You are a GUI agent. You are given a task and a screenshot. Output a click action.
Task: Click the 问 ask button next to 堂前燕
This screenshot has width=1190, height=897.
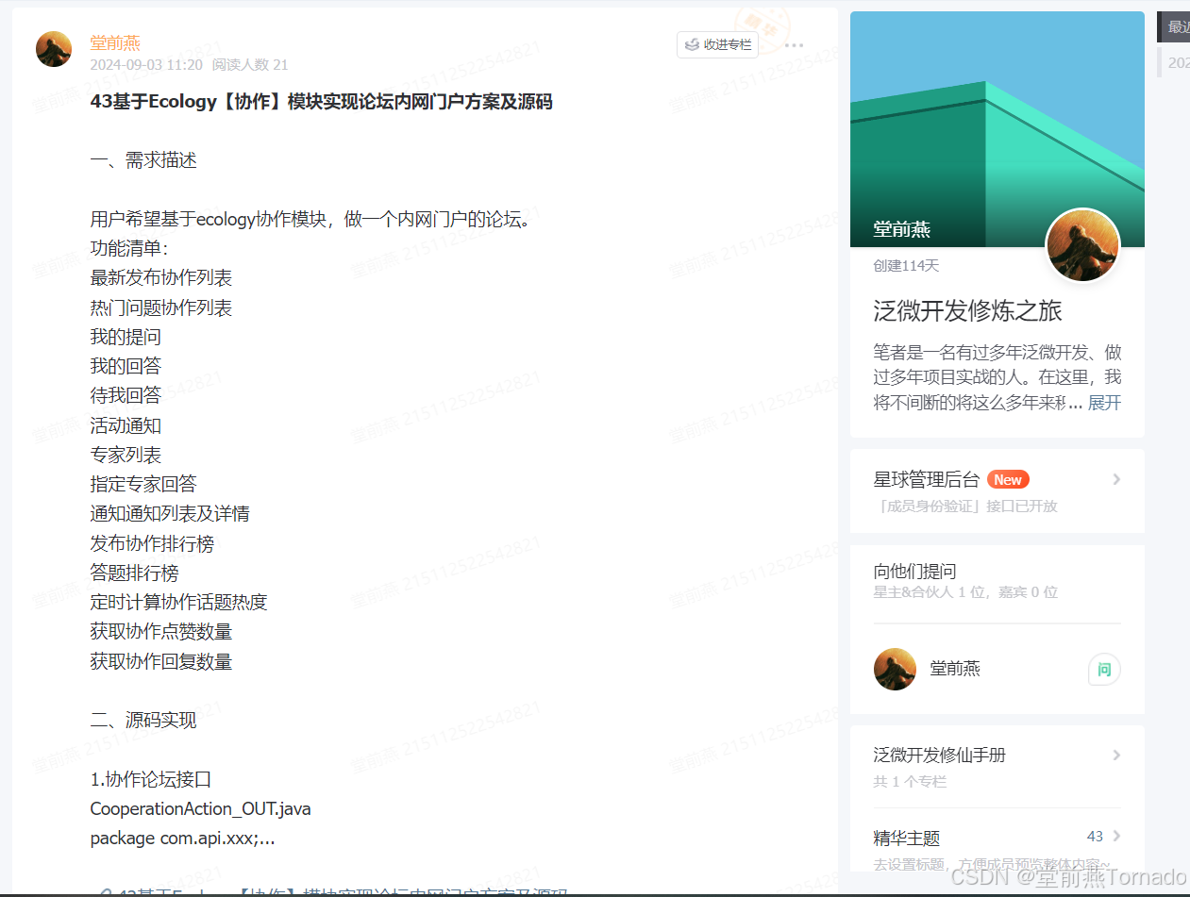[x=1104, y=670]
